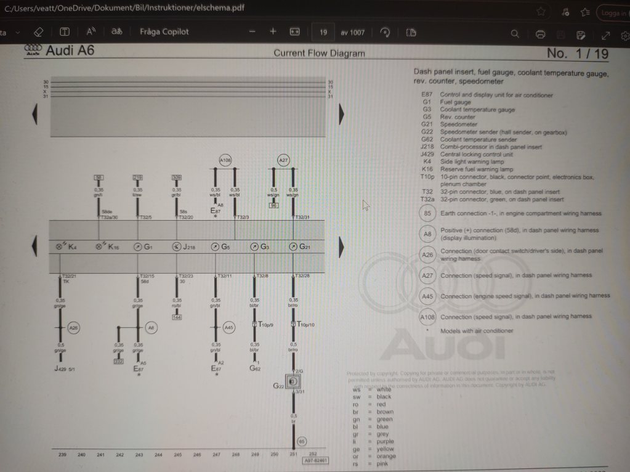Viewport: 630px width, 472px height.
Task: Rotate the PDF page
Action: click(386, 33)
